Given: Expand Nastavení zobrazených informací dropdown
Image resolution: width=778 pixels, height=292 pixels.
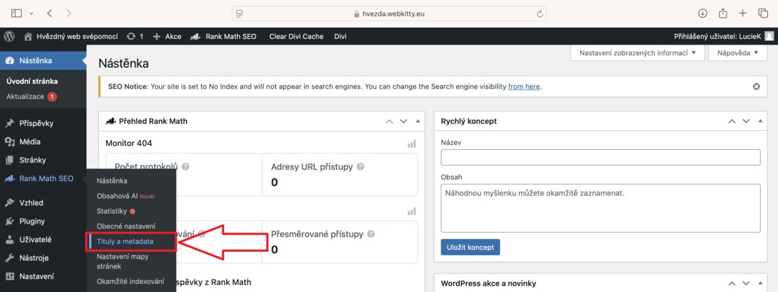Looking at the screenshot, I should 637,52.
